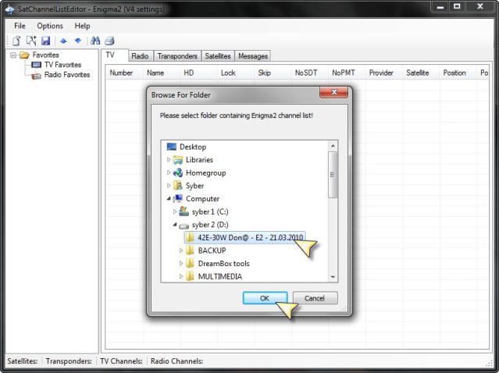Screen dimensions: 499x373
Task: Expand the MULTIMEDIA folder
Action: [x=180, y=276]
